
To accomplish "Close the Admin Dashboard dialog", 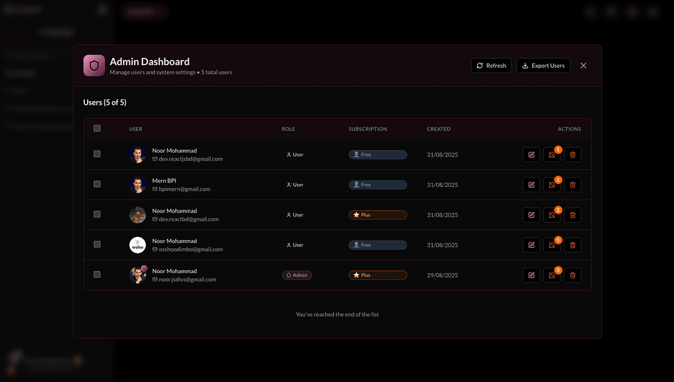I will 583,66.
